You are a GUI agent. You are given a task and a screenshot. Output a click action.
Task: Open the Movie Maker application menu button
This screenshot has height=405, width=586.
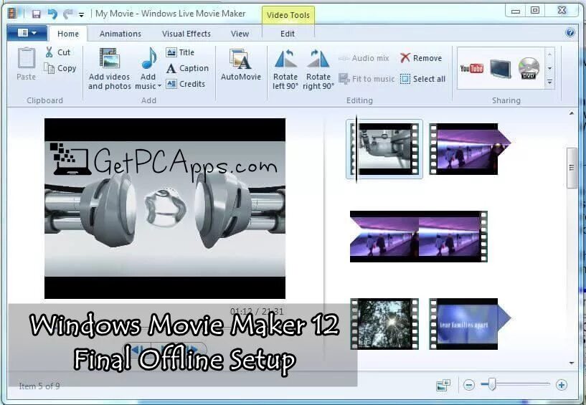coord(27,33)
